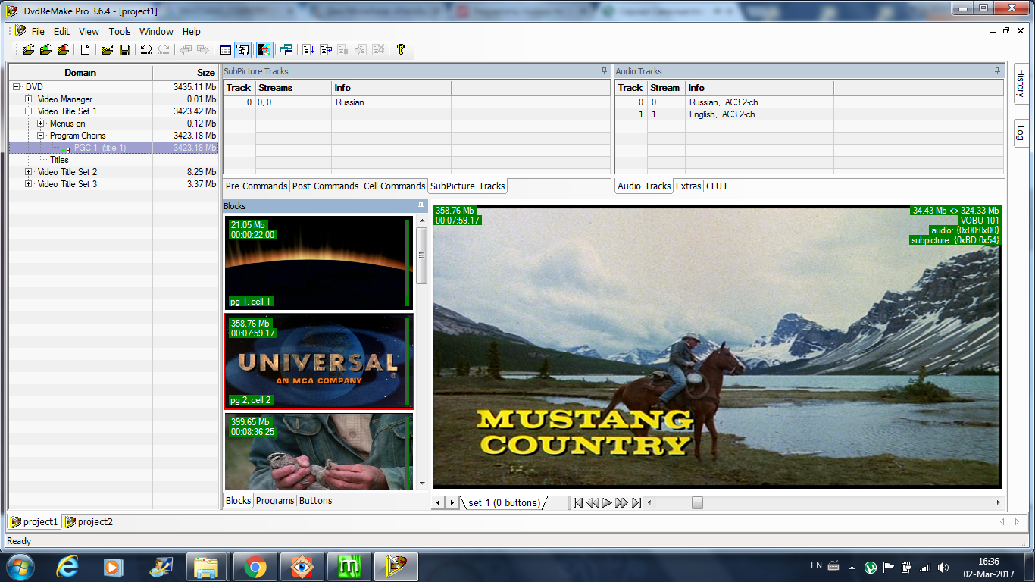Jump to the last frame in preview controls
1035x582 pixels.
(x=636, y=502)
